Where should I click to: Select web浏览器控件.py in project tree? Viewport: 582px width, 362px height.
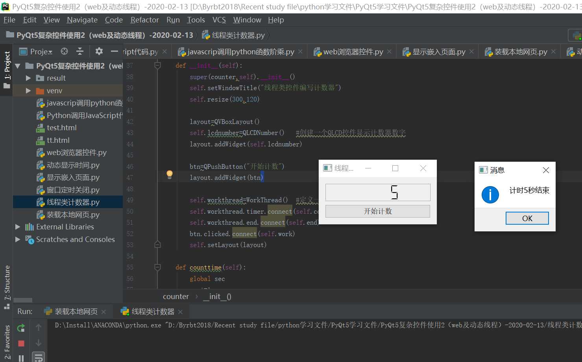(x=71, y=153)
